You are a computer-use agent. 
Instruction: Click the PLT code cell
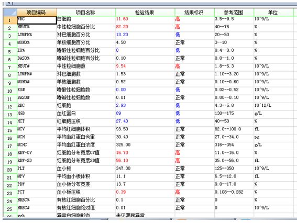click(x=37, y=170)
